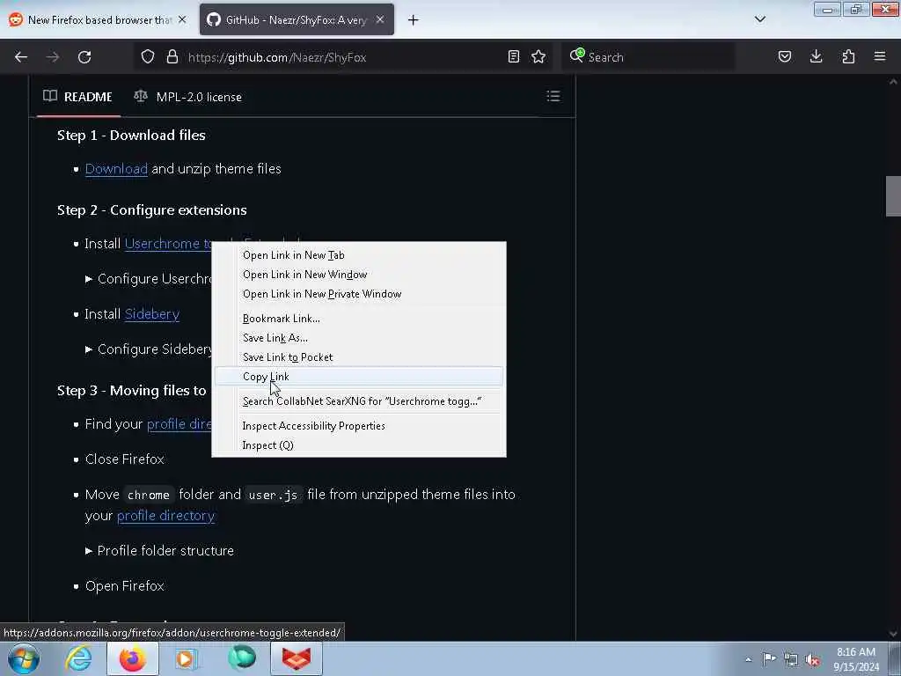Click the site security padlock icon
The height and width of the screenshot is (676, 901).
(172, 57)
